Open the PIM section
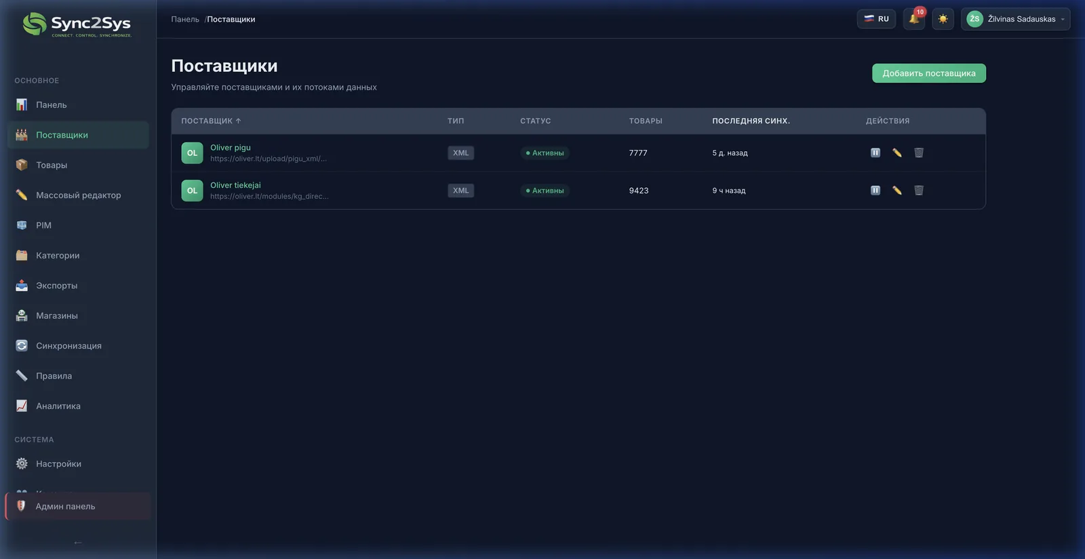 tap(78, 225)
